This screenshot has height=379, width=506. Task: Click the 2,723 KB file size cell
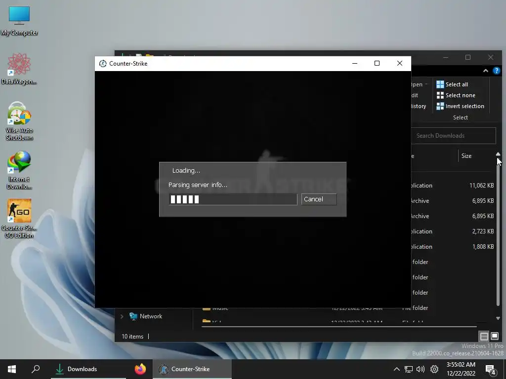(483, 231)
